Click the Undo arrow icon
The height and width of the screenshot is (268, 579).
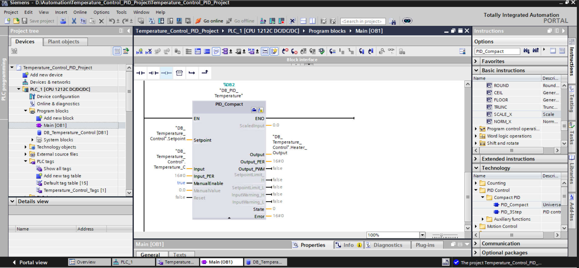pyautogui.click(x=112, y=21)
